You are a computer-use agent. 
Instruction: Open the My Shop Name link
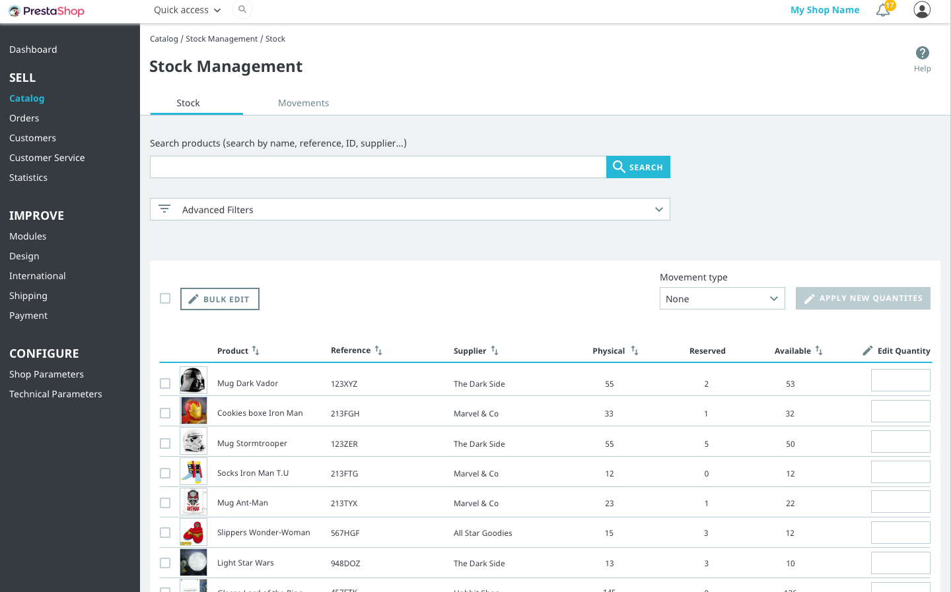coord(825,10)
